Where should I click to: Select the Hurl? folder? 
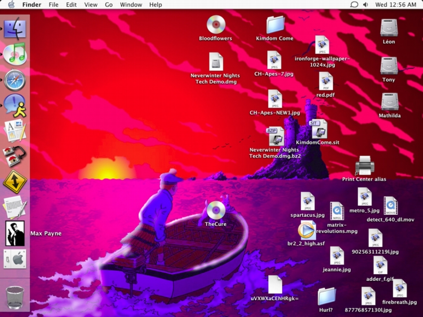(326, 296)
